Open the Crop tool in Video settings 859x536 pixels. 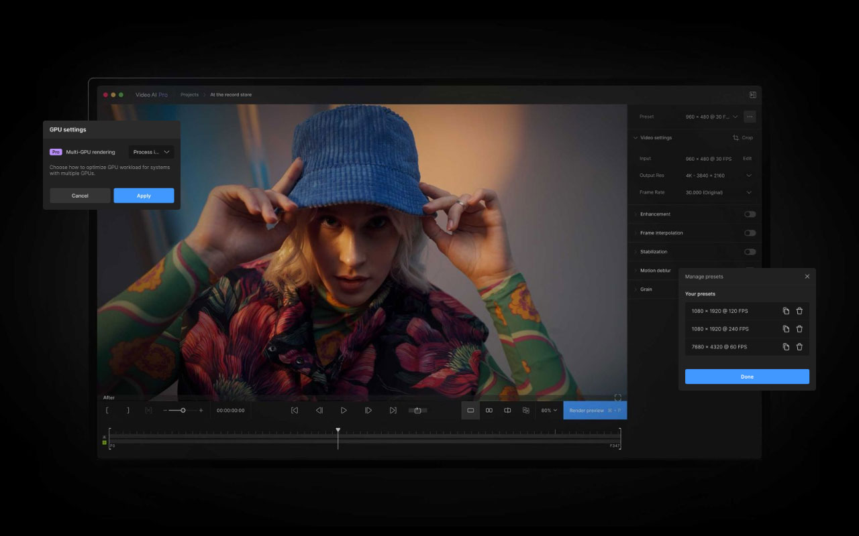(744, 137)
